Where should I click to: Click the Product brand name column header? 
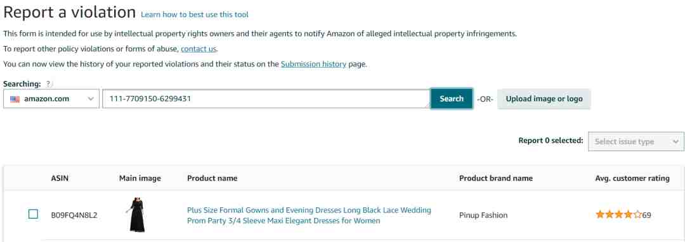point(496,178)
